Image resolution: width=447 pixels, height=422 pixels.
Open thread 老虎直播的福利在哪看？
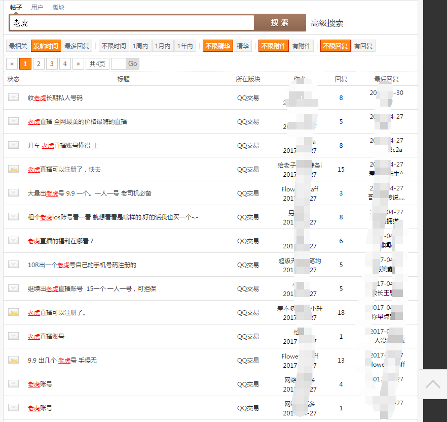(61, 241)
